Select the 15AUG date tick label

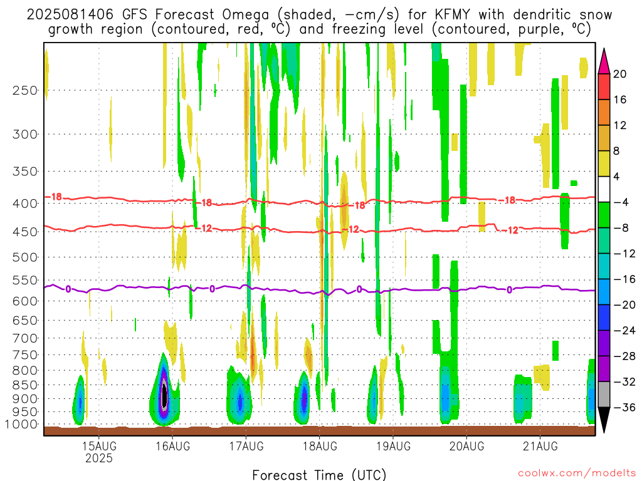coord(98,445)
